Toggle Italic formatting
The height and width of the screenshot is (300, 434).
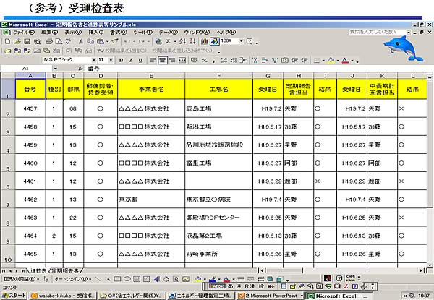pyautogui.click(x=131, y=60)
